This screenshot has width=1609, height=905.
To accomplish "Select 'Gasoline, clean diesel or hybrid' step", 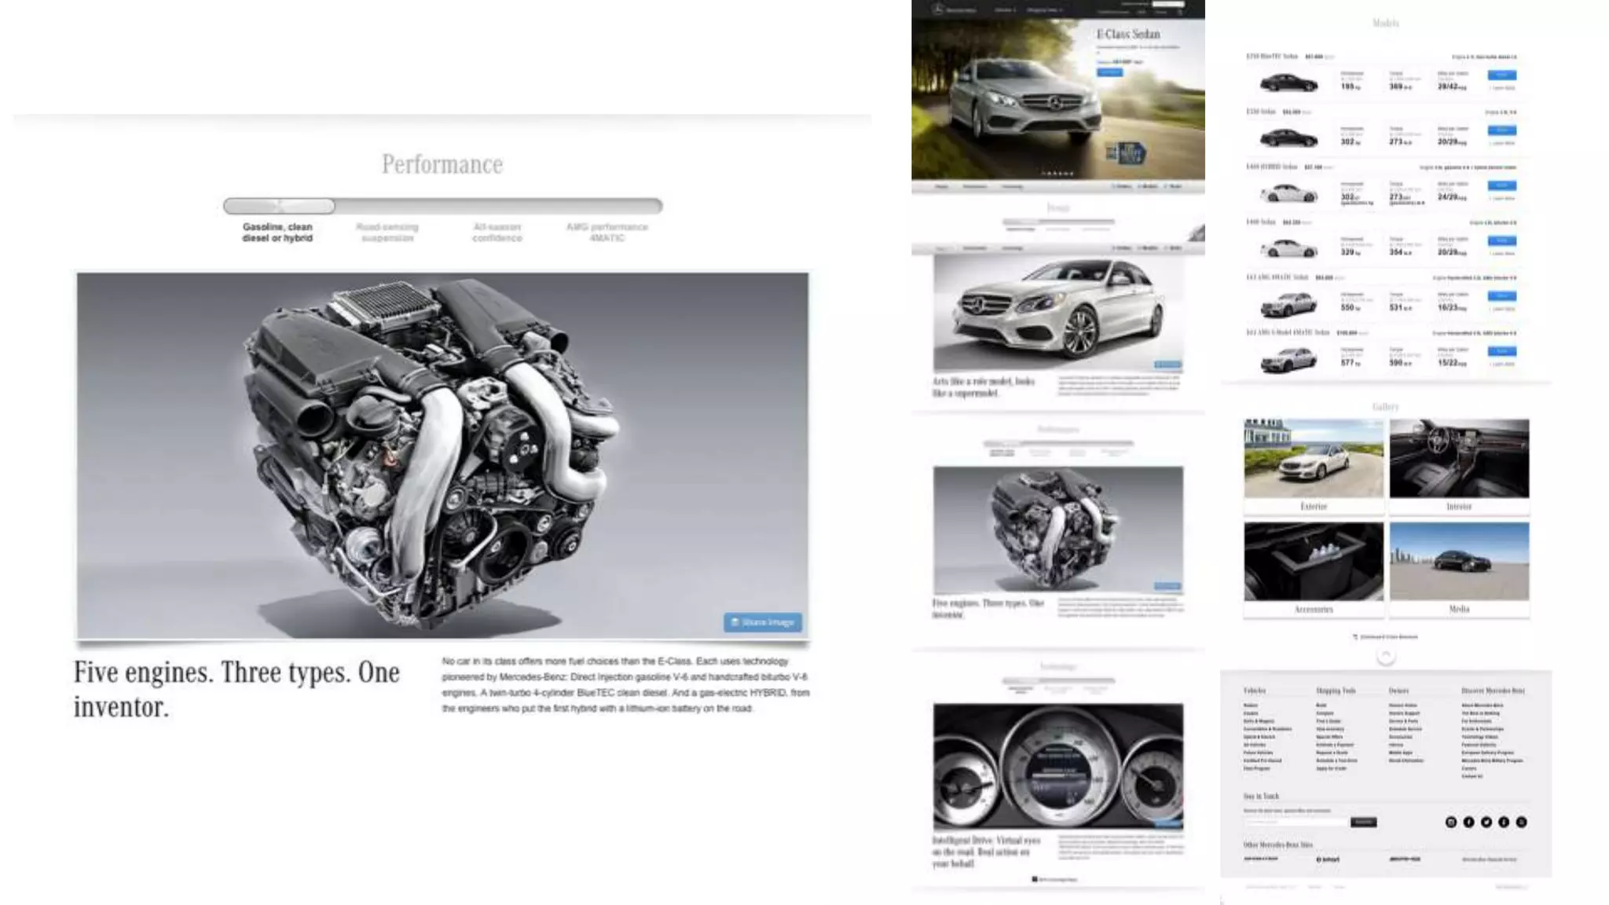I will click(x=277, y=232).
